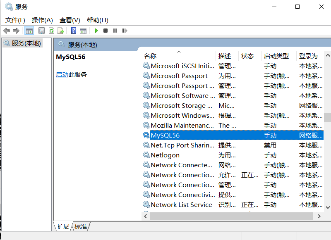331x240 pixels.
Task: Navigate back with the back arrow icon
Action: coord(6,31)
